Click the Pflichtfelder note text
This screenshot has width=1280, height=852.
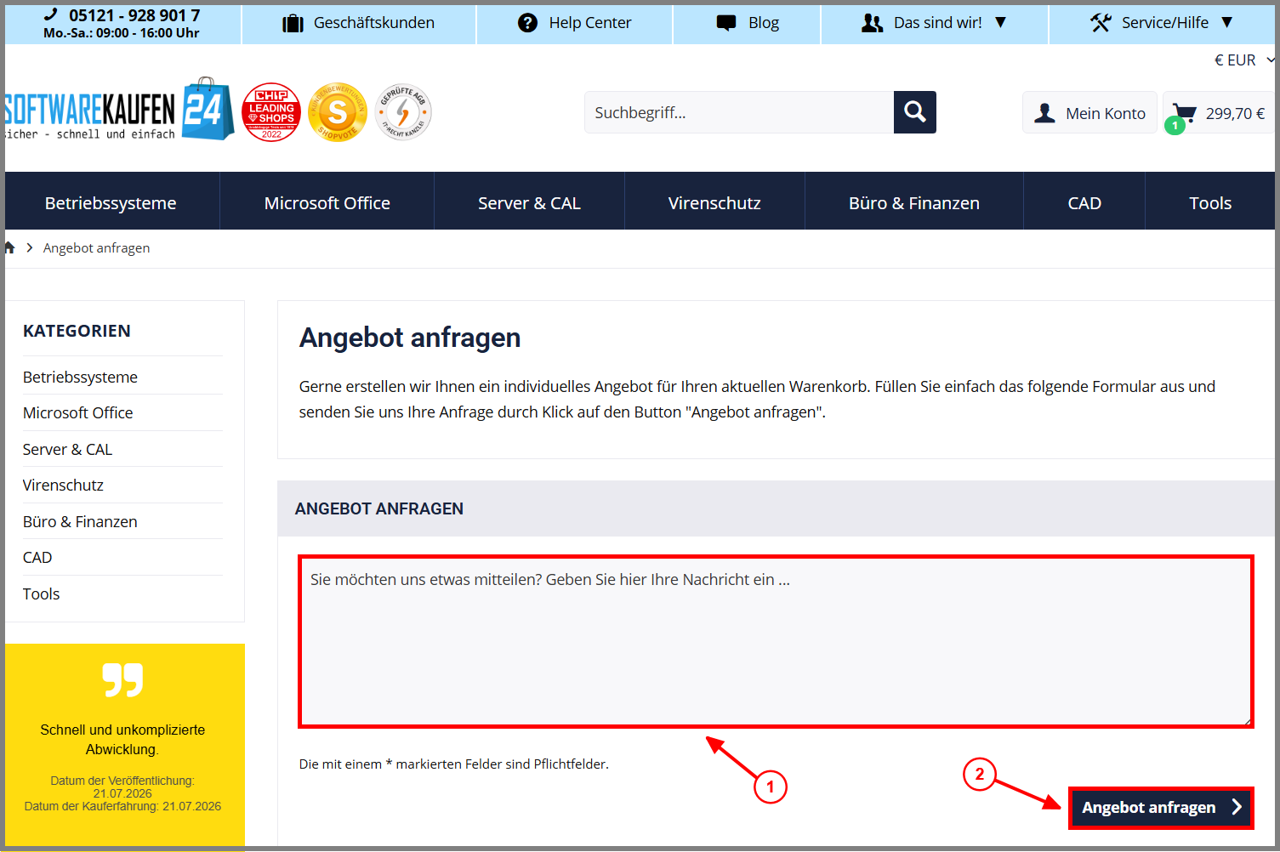tap(454, 764)
